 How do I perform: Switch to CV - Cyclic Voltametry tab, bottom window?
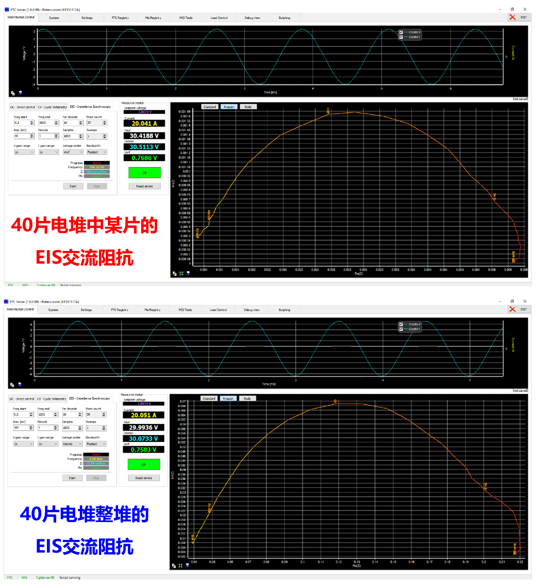click(52, 399)
